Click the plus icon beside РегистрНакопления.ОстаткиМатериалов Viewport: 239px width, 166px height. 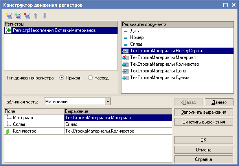point(9,30)
